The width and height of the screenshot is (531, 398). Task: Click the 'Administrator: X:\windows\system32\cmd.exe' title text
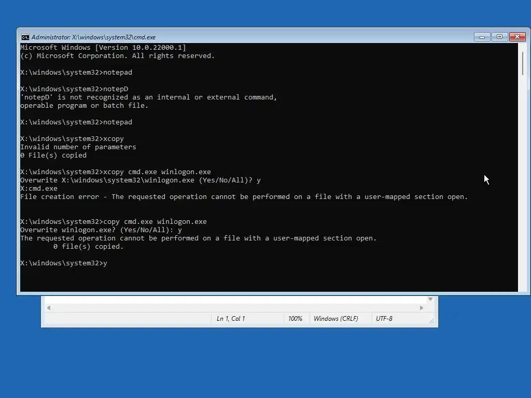(93, 37)
